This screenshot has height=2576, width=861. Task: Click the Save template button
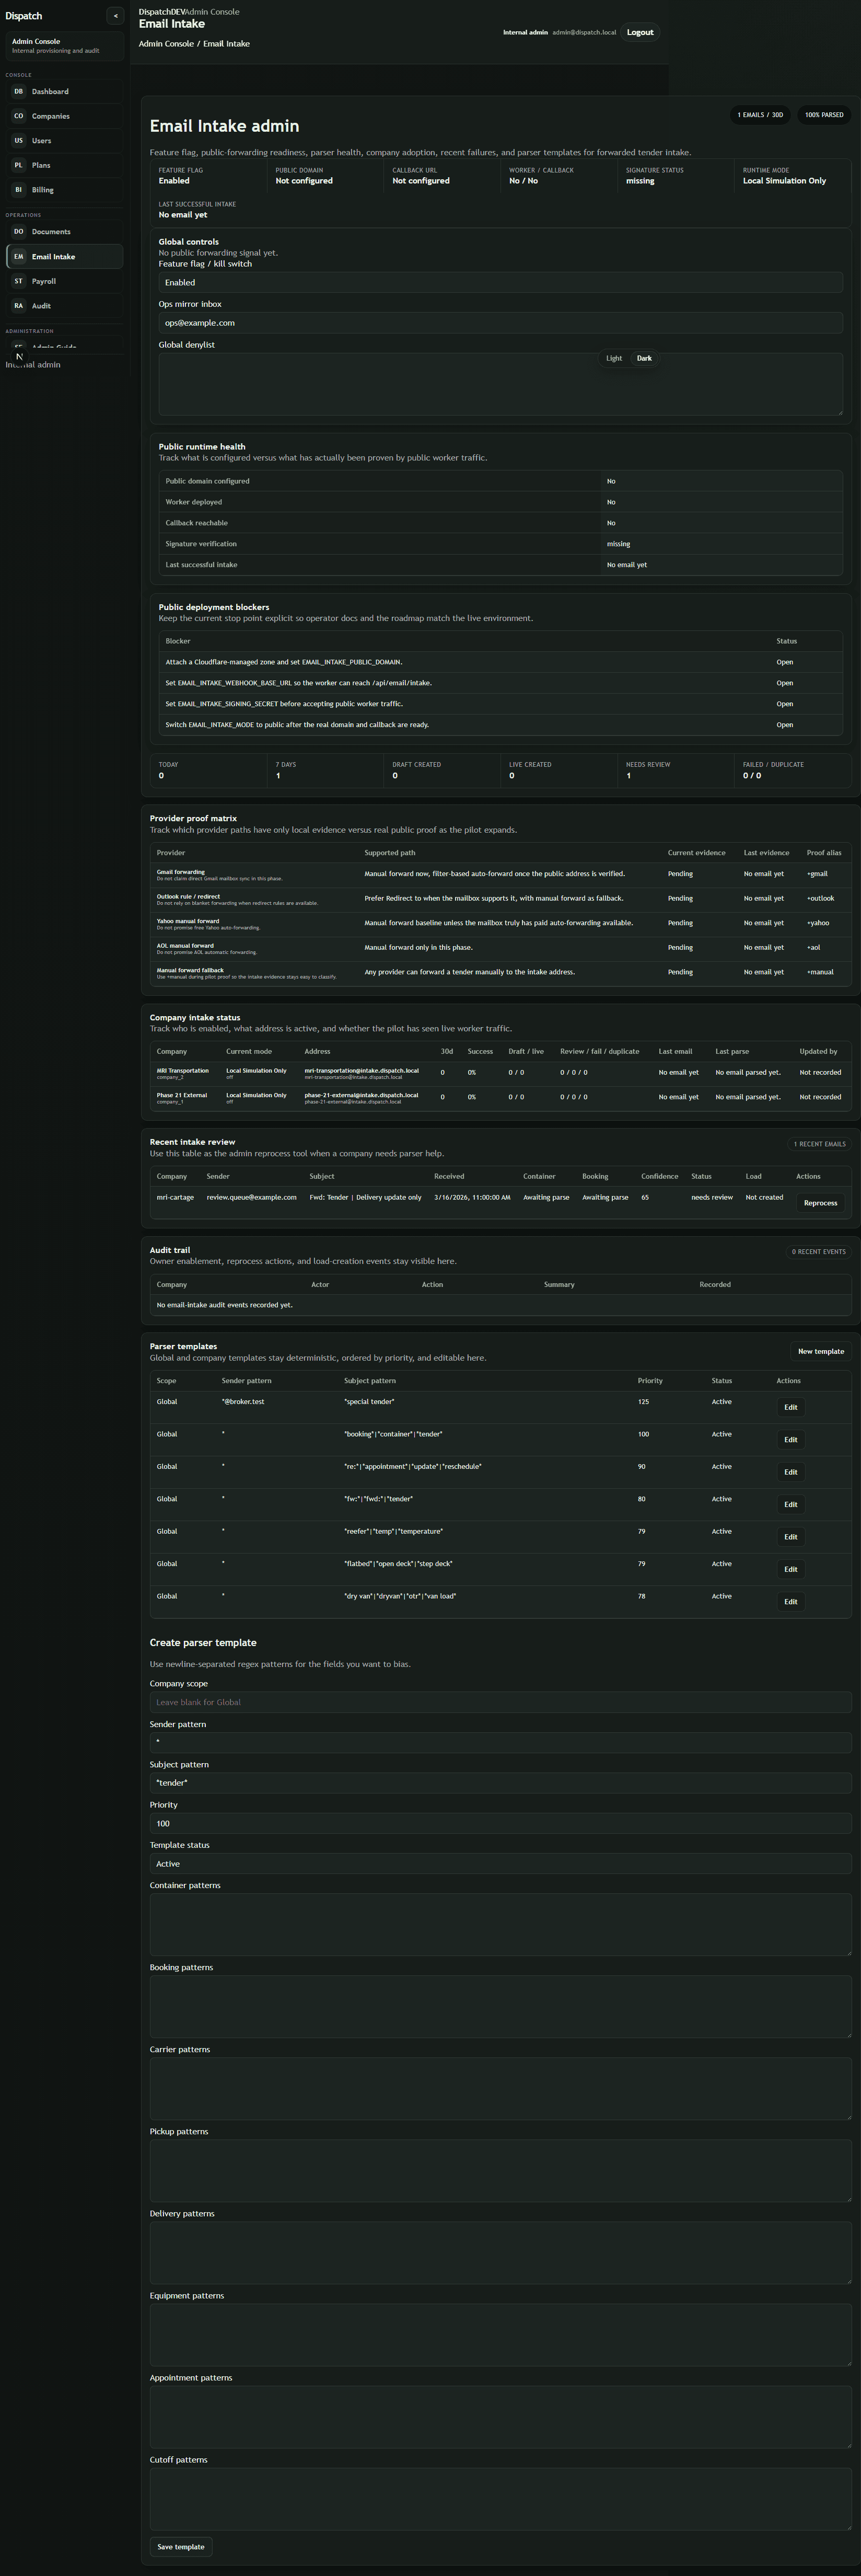(x=181, y=2547)
